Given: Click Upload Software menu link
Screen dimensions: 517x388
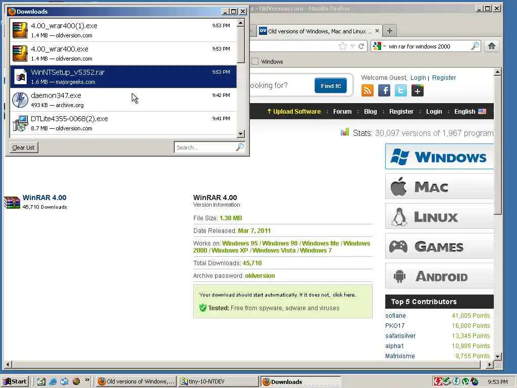Looking at the screenshot, I should click(294, 112).
